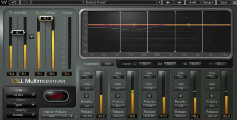Click the first crossover line near 64 Hz
The width and height of the screenshot is (237, 120).
[120, 32]
